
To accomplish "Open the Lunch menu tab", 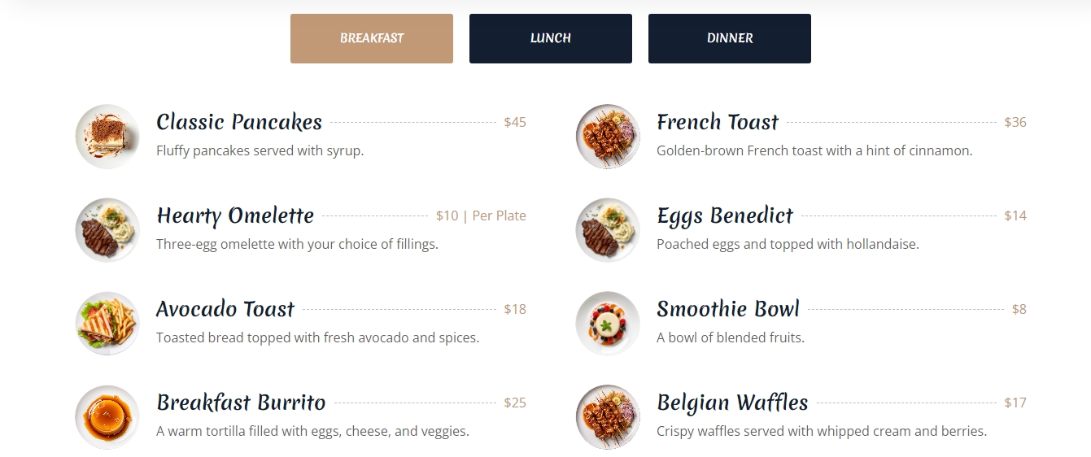I will (551, 38).
